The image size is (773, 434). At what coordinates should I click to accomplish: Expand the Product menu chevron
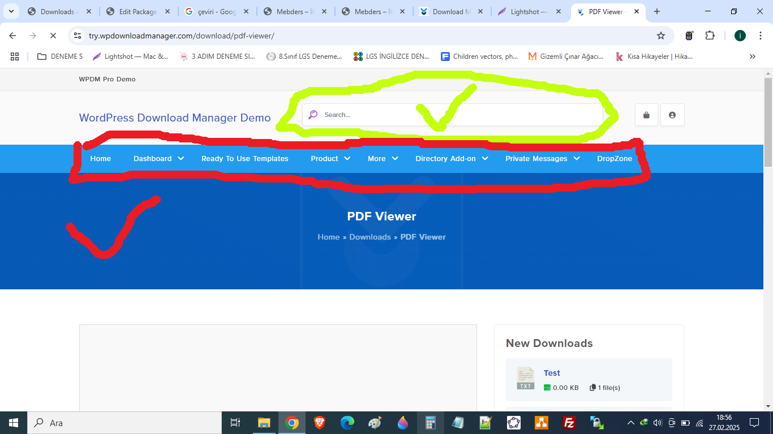click(347, 159)
